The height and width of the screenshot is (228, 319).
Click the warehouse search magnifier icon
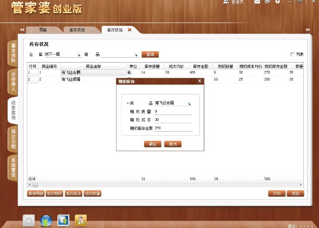pyautogui.click(x=78, y=55)
